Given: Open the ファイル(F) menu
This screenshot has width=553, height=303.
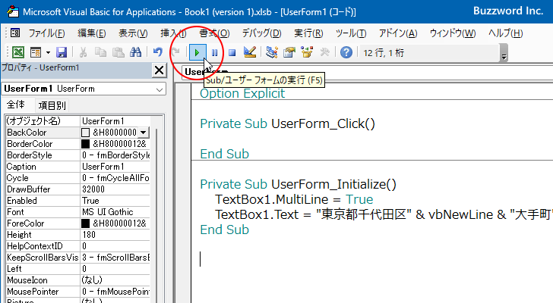Looking at the screenshot, I should pos(46,33).
